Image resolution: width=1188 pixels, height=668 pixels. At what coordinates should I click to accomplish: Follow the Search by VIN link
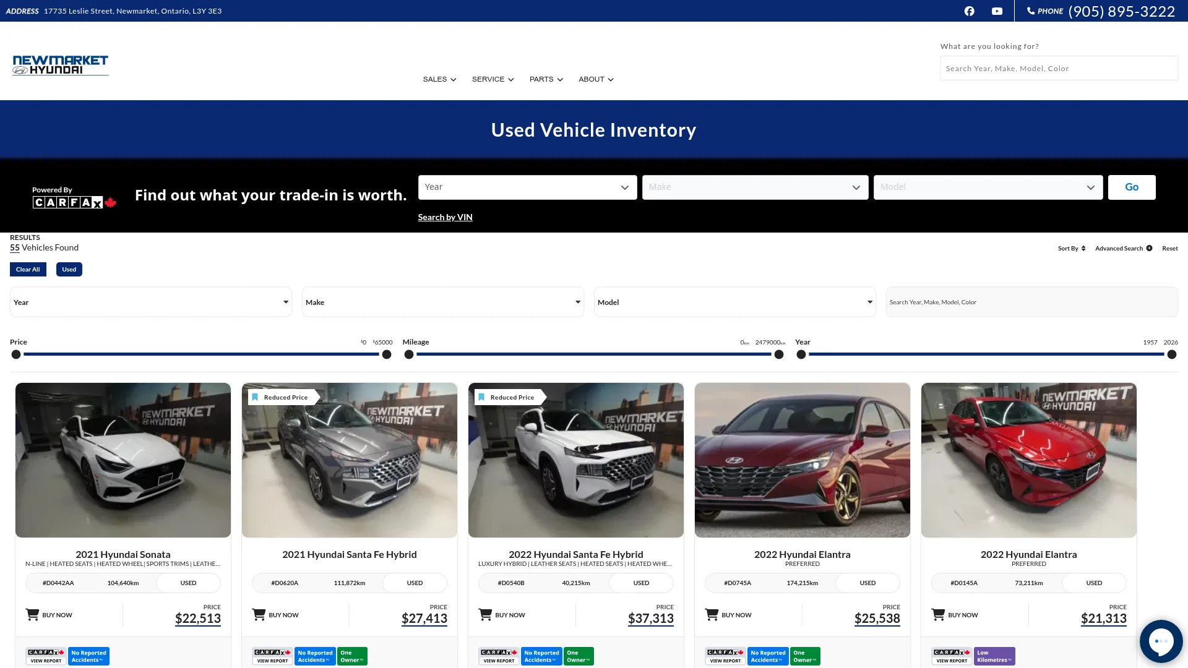445,217
